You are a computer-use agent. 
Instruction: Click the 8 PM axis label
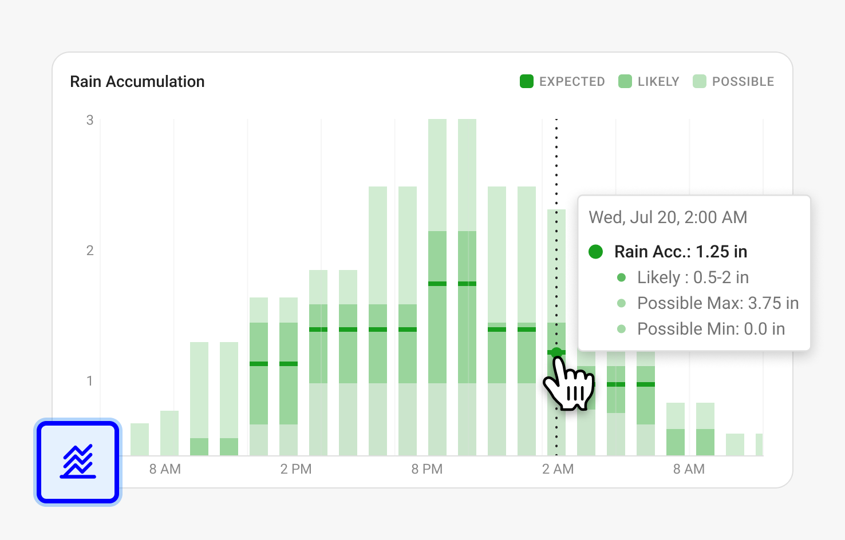point(427,469)
